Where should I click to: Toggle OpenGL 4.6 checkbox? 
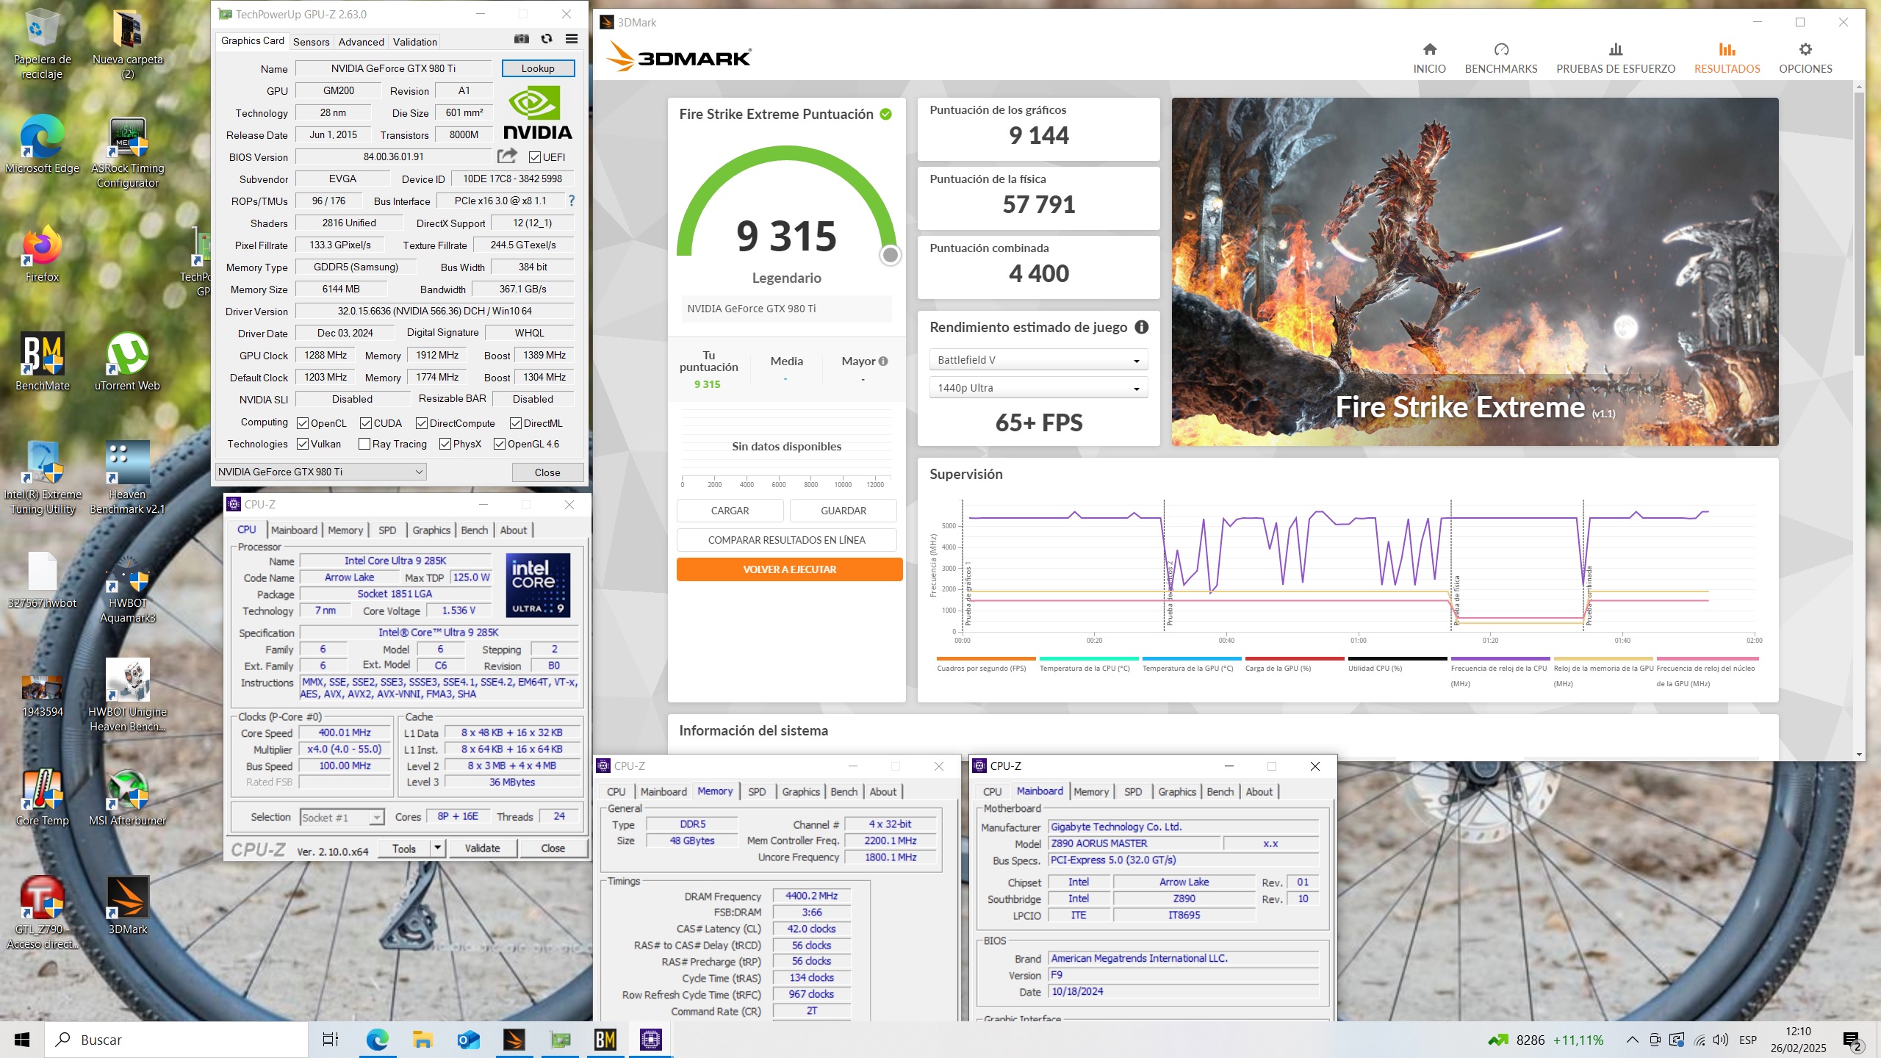(x=499, y=444)
